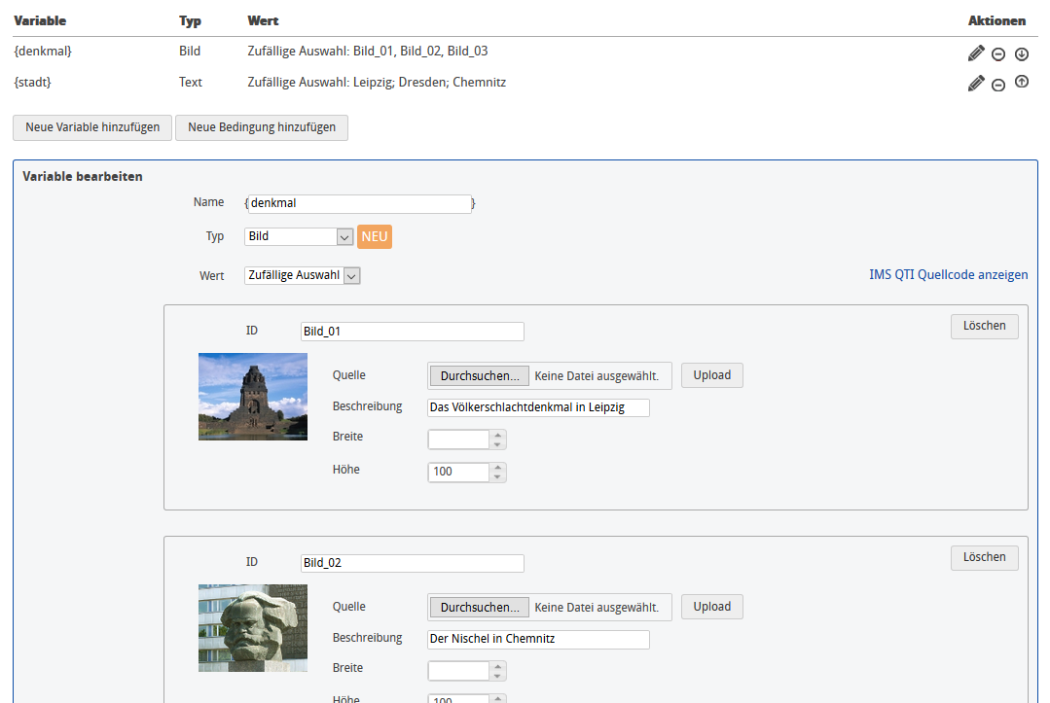Edit the {stadt} variable with pencil icon
1050x703 pixels.
pos(976,85)
